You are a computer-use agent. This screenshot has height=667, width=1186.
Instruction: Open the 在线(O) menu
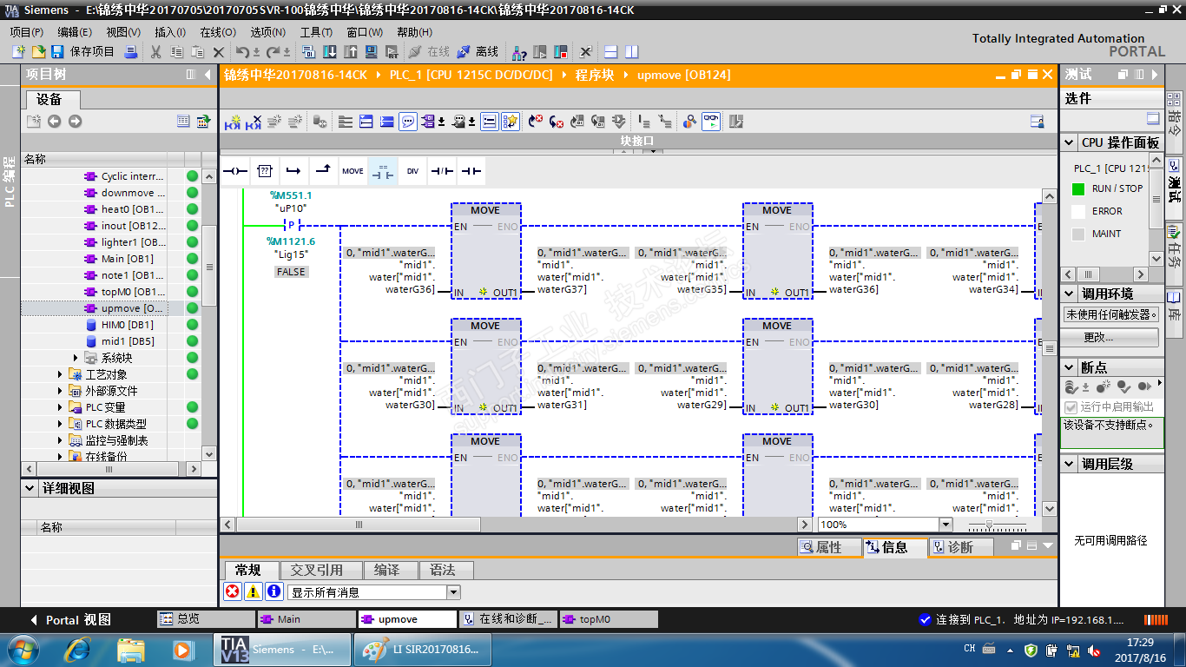pos(217,32)
